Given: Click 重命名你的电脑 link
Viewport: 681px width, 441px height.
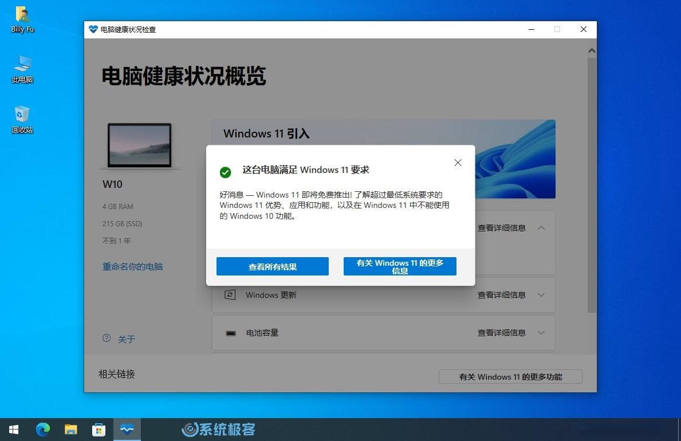Looking at the screenshot, I should 132,267.
